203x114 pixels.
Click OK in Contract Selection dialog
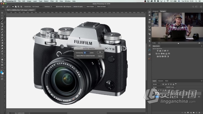(100, 52)
